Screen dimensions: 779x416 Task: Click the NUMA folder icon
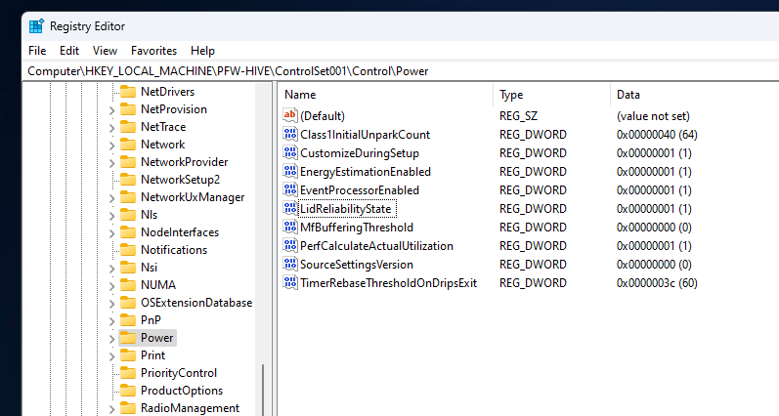click(x=128, y=285)
